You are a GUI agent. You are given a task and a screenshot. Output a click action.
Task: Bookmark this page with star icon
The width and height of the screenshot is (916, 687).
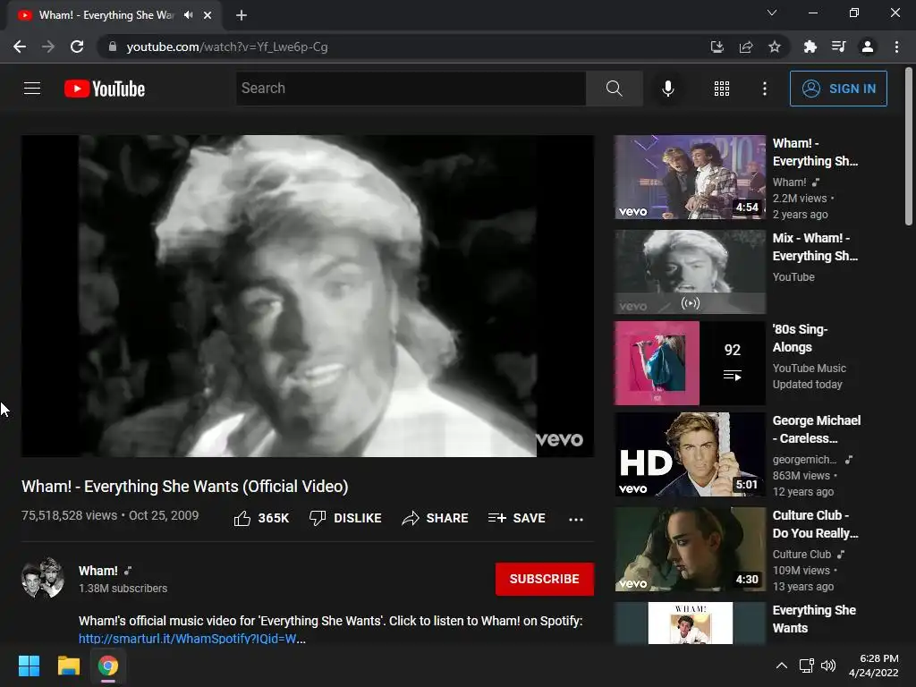774,47
